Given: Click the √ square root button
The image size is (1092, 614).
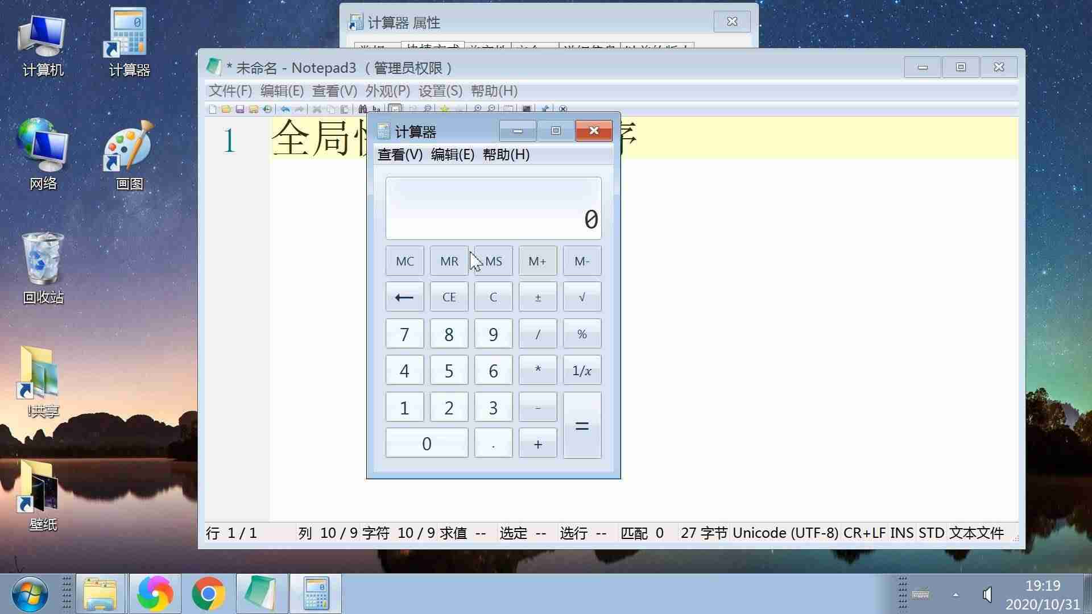Looking at the screenshot, I should coord(582,297).
